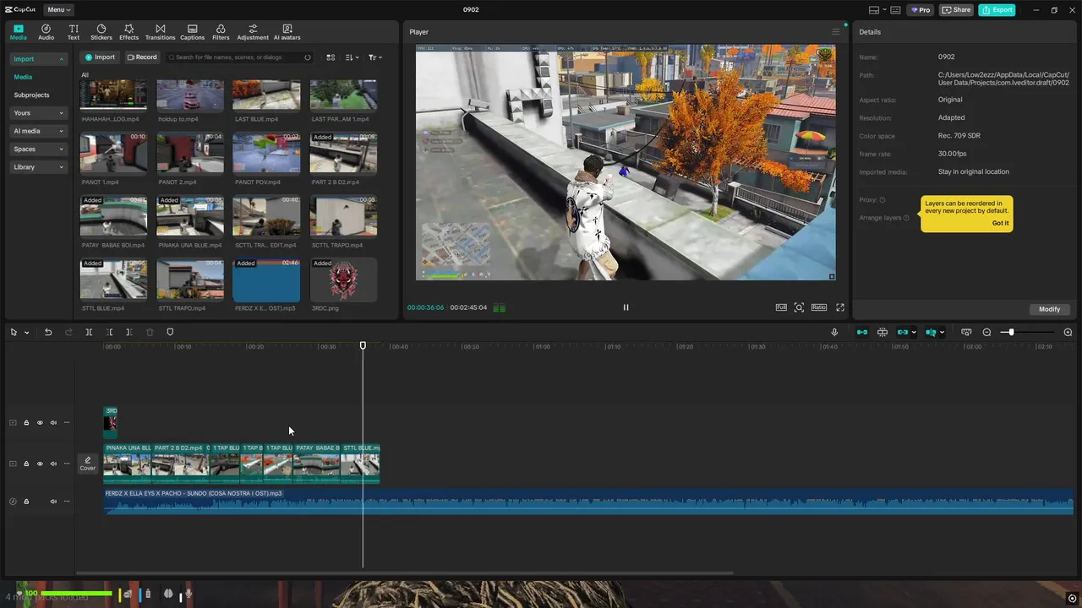Open the Effects tab

[x=128, y=32]
